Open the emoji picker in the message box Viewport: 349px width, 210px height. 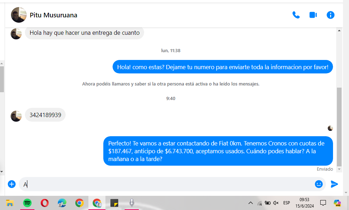tap(319, 184)
